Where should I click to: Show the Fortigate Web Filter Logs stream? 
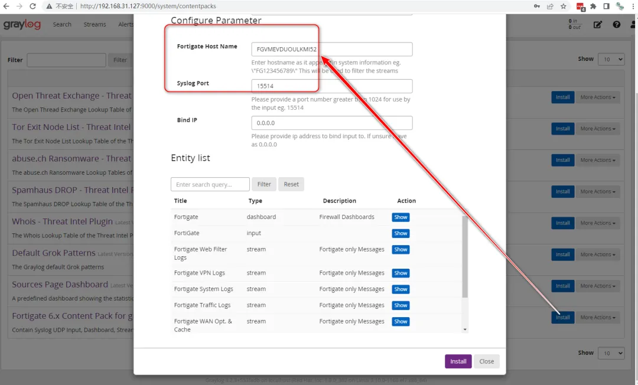pyautogui.click(x=401, y=250)
